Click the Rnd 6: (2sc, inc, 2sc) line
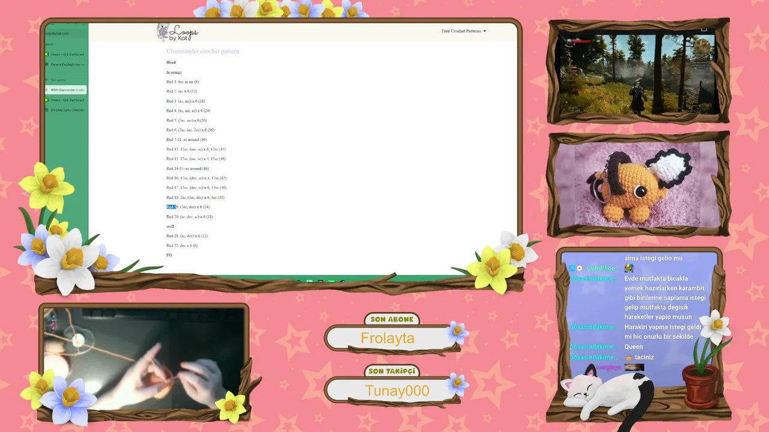 point(190,130)
